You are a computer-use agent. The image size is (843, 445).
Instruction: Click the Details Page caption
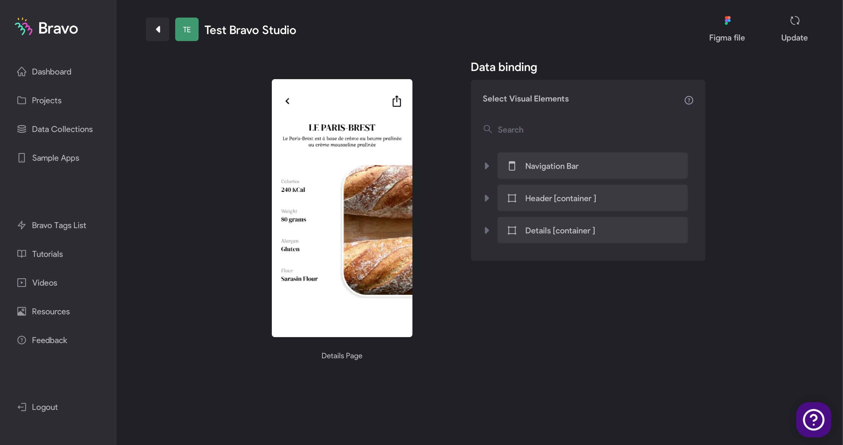(342, 356)
